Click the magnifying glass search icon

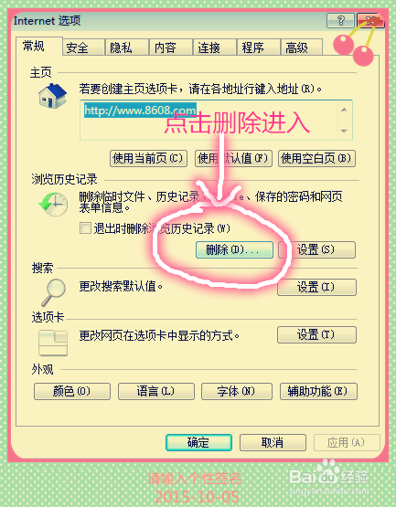click(53, 292)
